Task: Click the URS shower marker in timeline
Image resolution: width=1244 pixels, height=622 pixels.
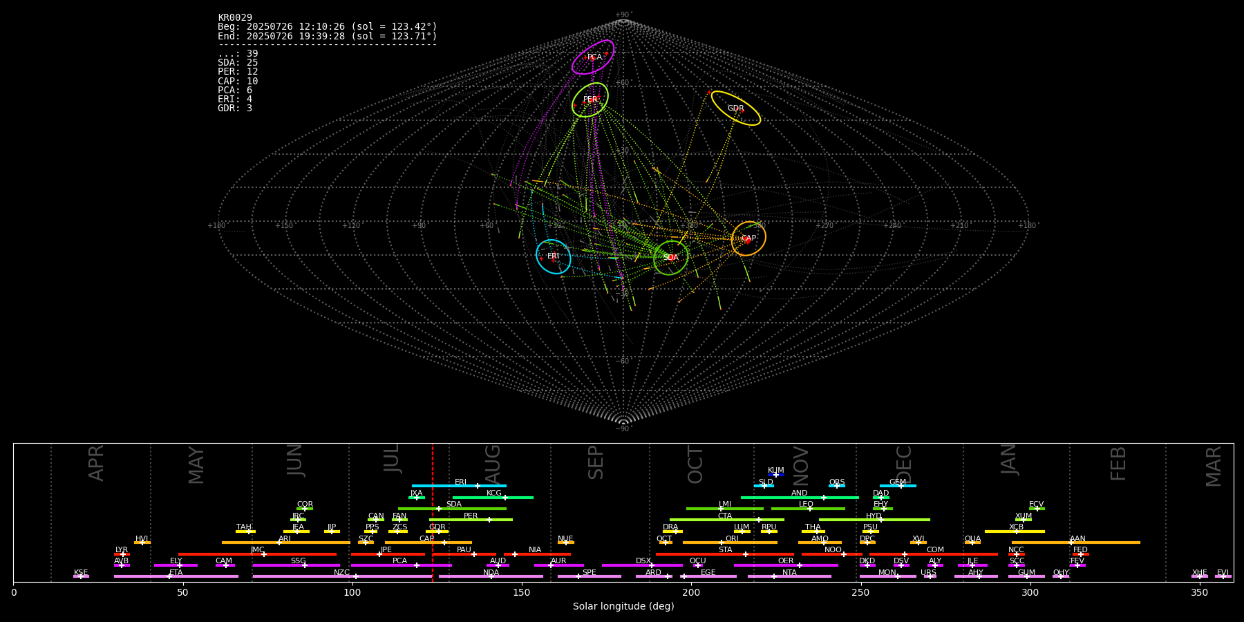Action: coord(930,576)
